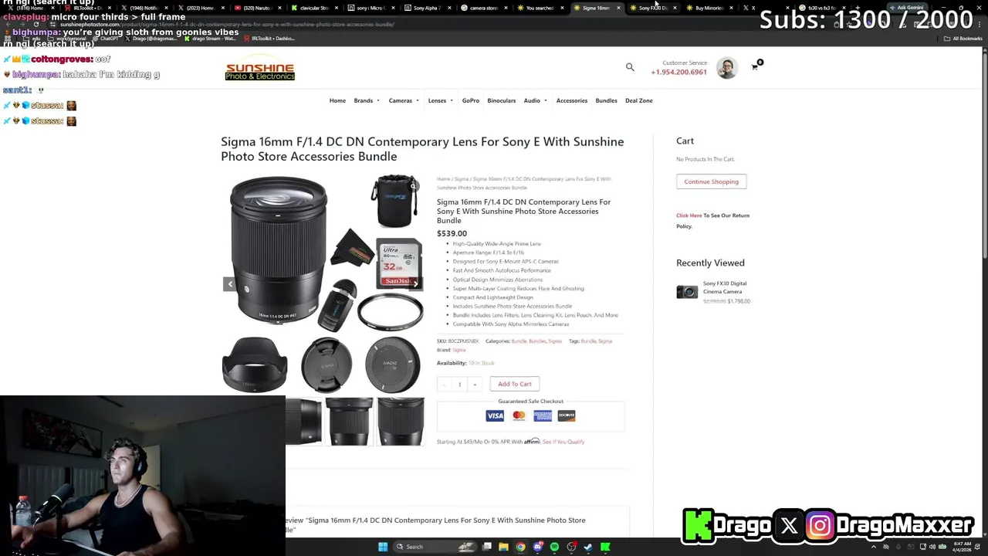Click the Affirm logo
The height and width of the screenshot is (556, 988).
[532, 441]
